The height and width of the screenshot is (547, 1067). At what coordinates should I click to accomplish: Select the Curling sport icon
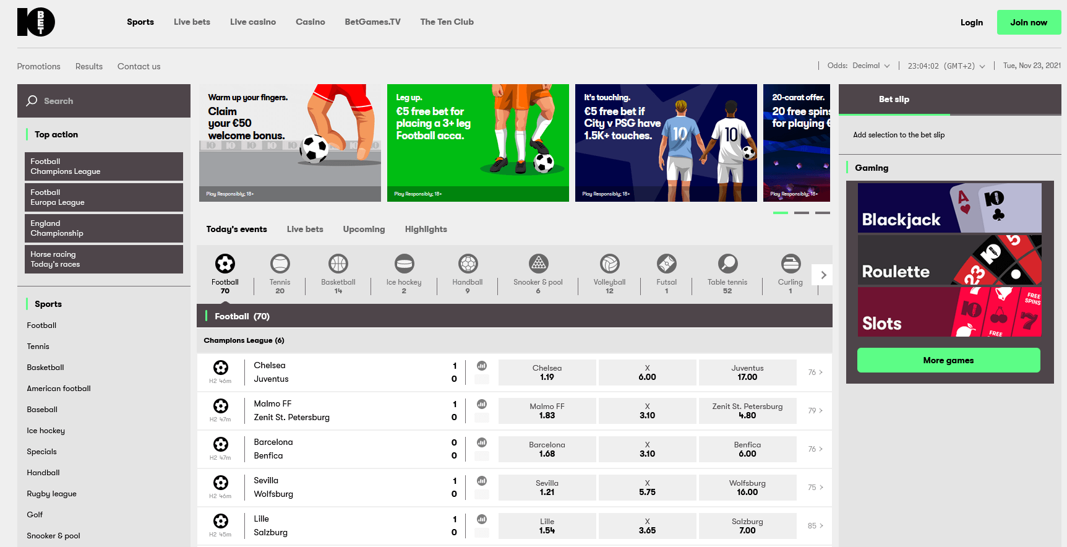[791, 264]
